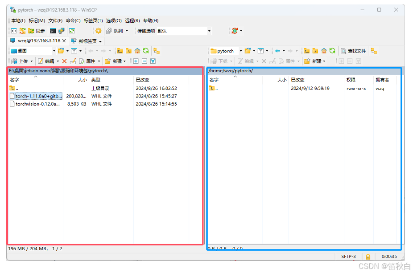This screenshot has height=273, width=413.
Task: Open the 远程(R) menu
Action: coord(132,20)
